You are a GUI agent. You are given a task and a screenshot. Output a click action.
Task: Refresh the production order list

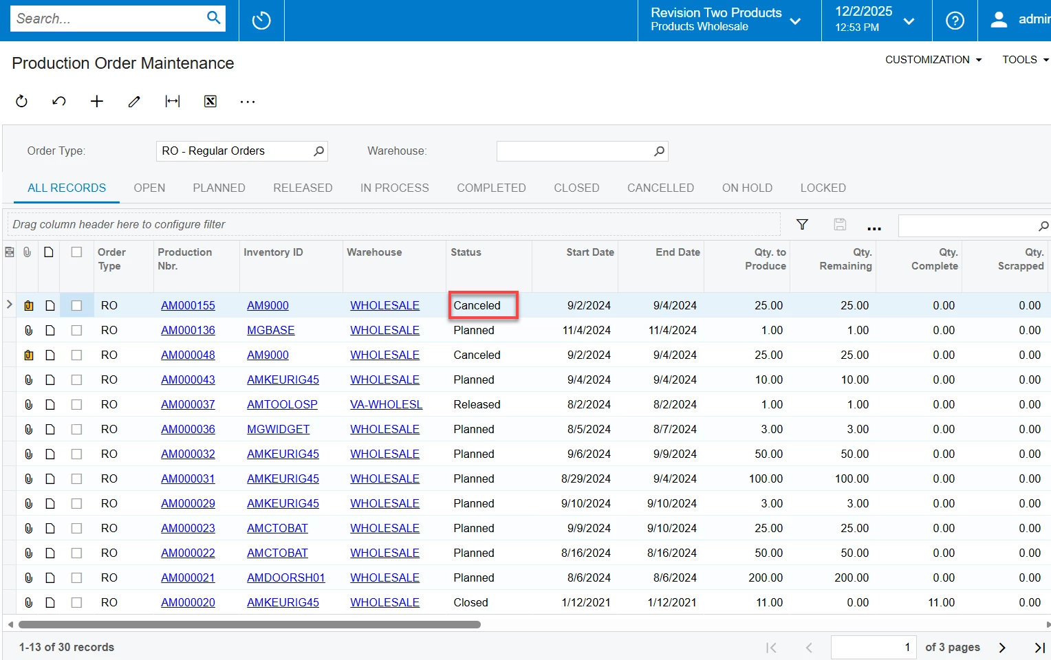tap(22, 102)
